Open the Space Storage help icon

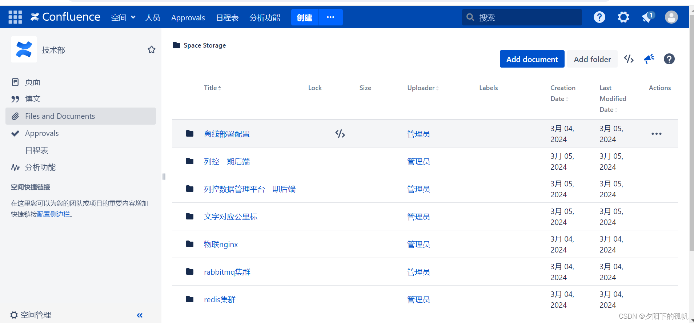669,59
